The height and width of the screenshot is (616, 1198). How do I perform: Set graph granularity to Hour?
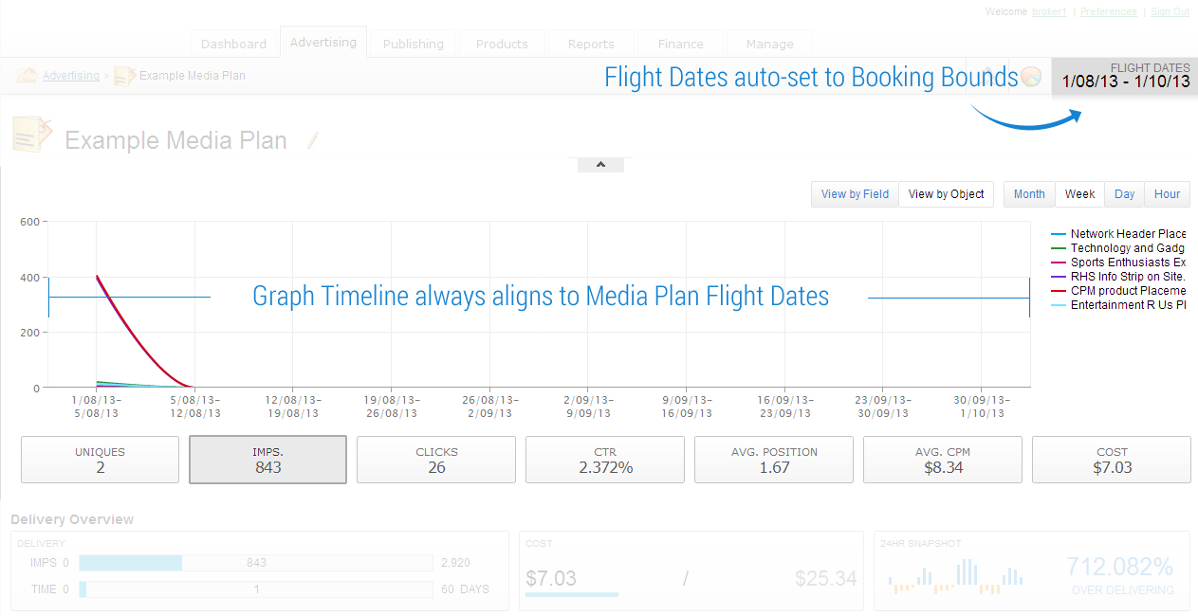(x=1168, y=194)
